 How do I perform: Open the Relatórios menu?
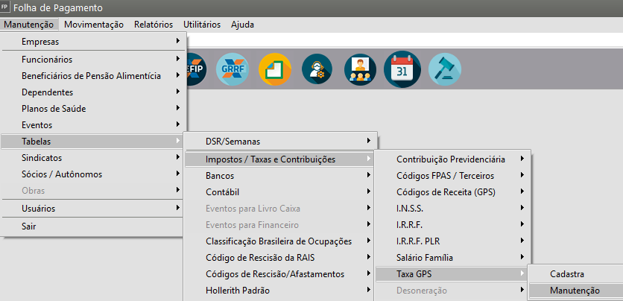tap(154, 24)
